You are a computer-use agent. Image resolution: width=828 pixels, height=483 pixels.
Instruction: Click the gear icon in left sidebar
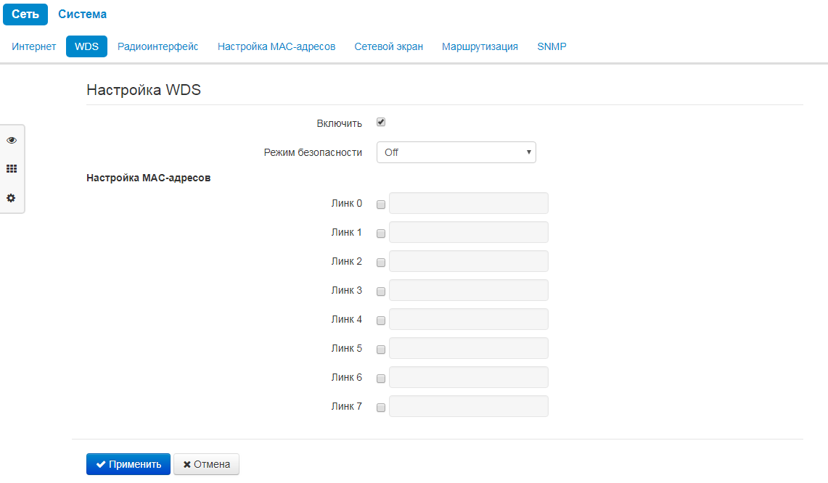[x=12, y=198]
